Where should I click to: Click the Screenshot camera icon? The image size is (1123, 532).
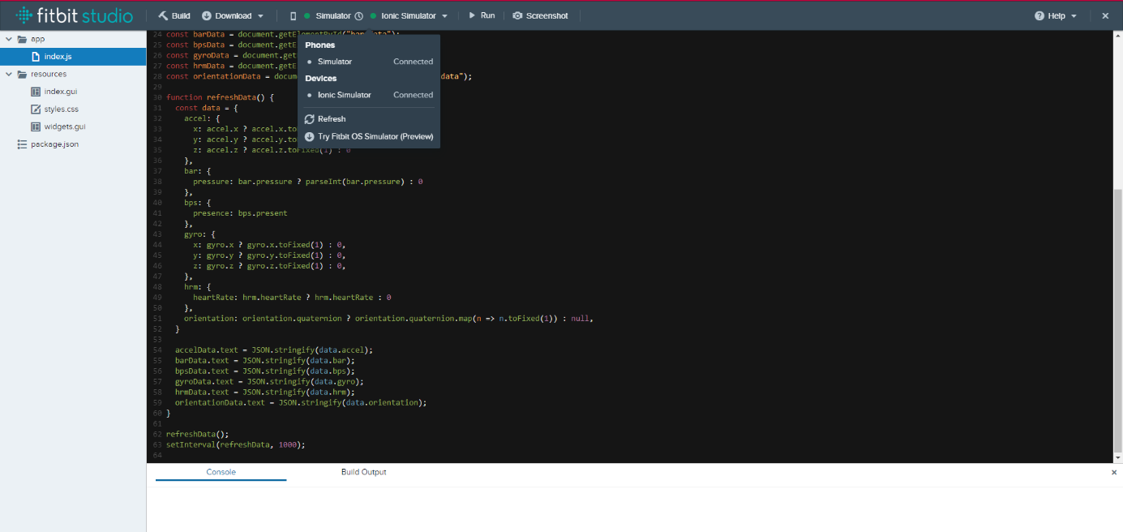517,15
